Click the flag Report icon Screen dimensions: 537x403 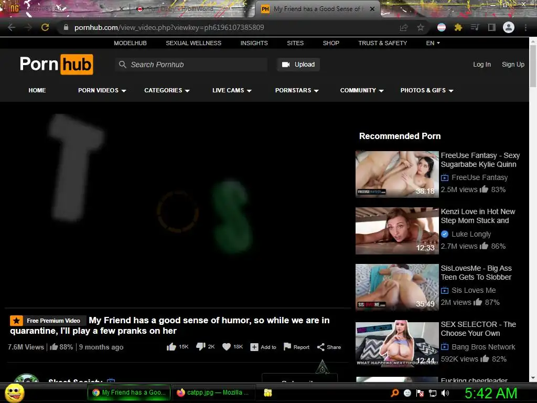coord(287,347)
